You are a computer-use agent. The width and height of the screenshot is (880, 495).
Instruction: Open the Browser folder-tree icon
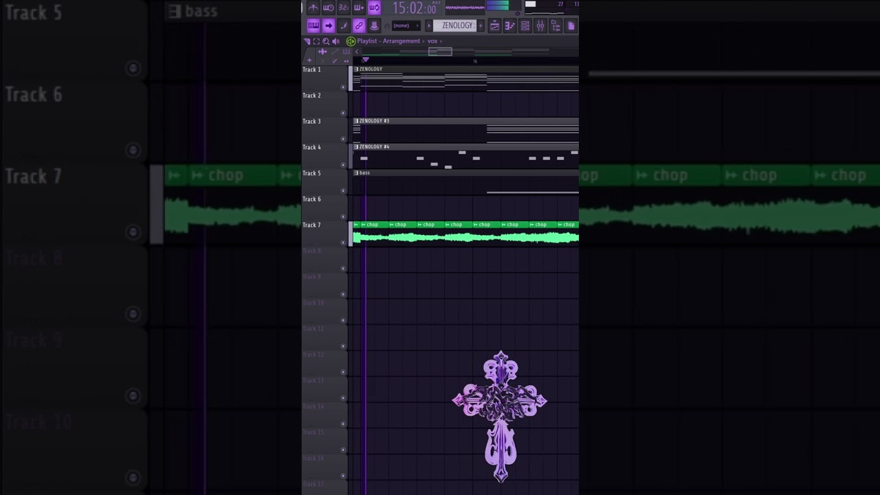click(x=555, y=26)
